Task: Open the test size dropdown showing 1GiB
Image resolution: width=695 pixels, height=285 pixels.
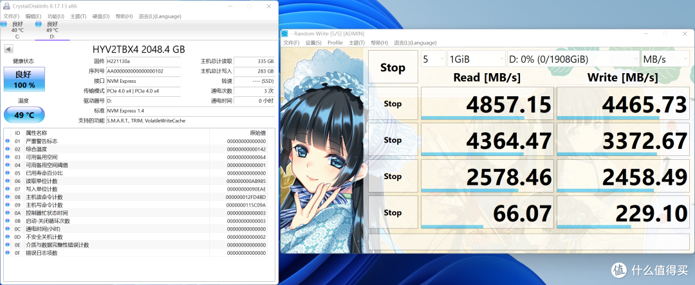Action: [x=476, y=59]
